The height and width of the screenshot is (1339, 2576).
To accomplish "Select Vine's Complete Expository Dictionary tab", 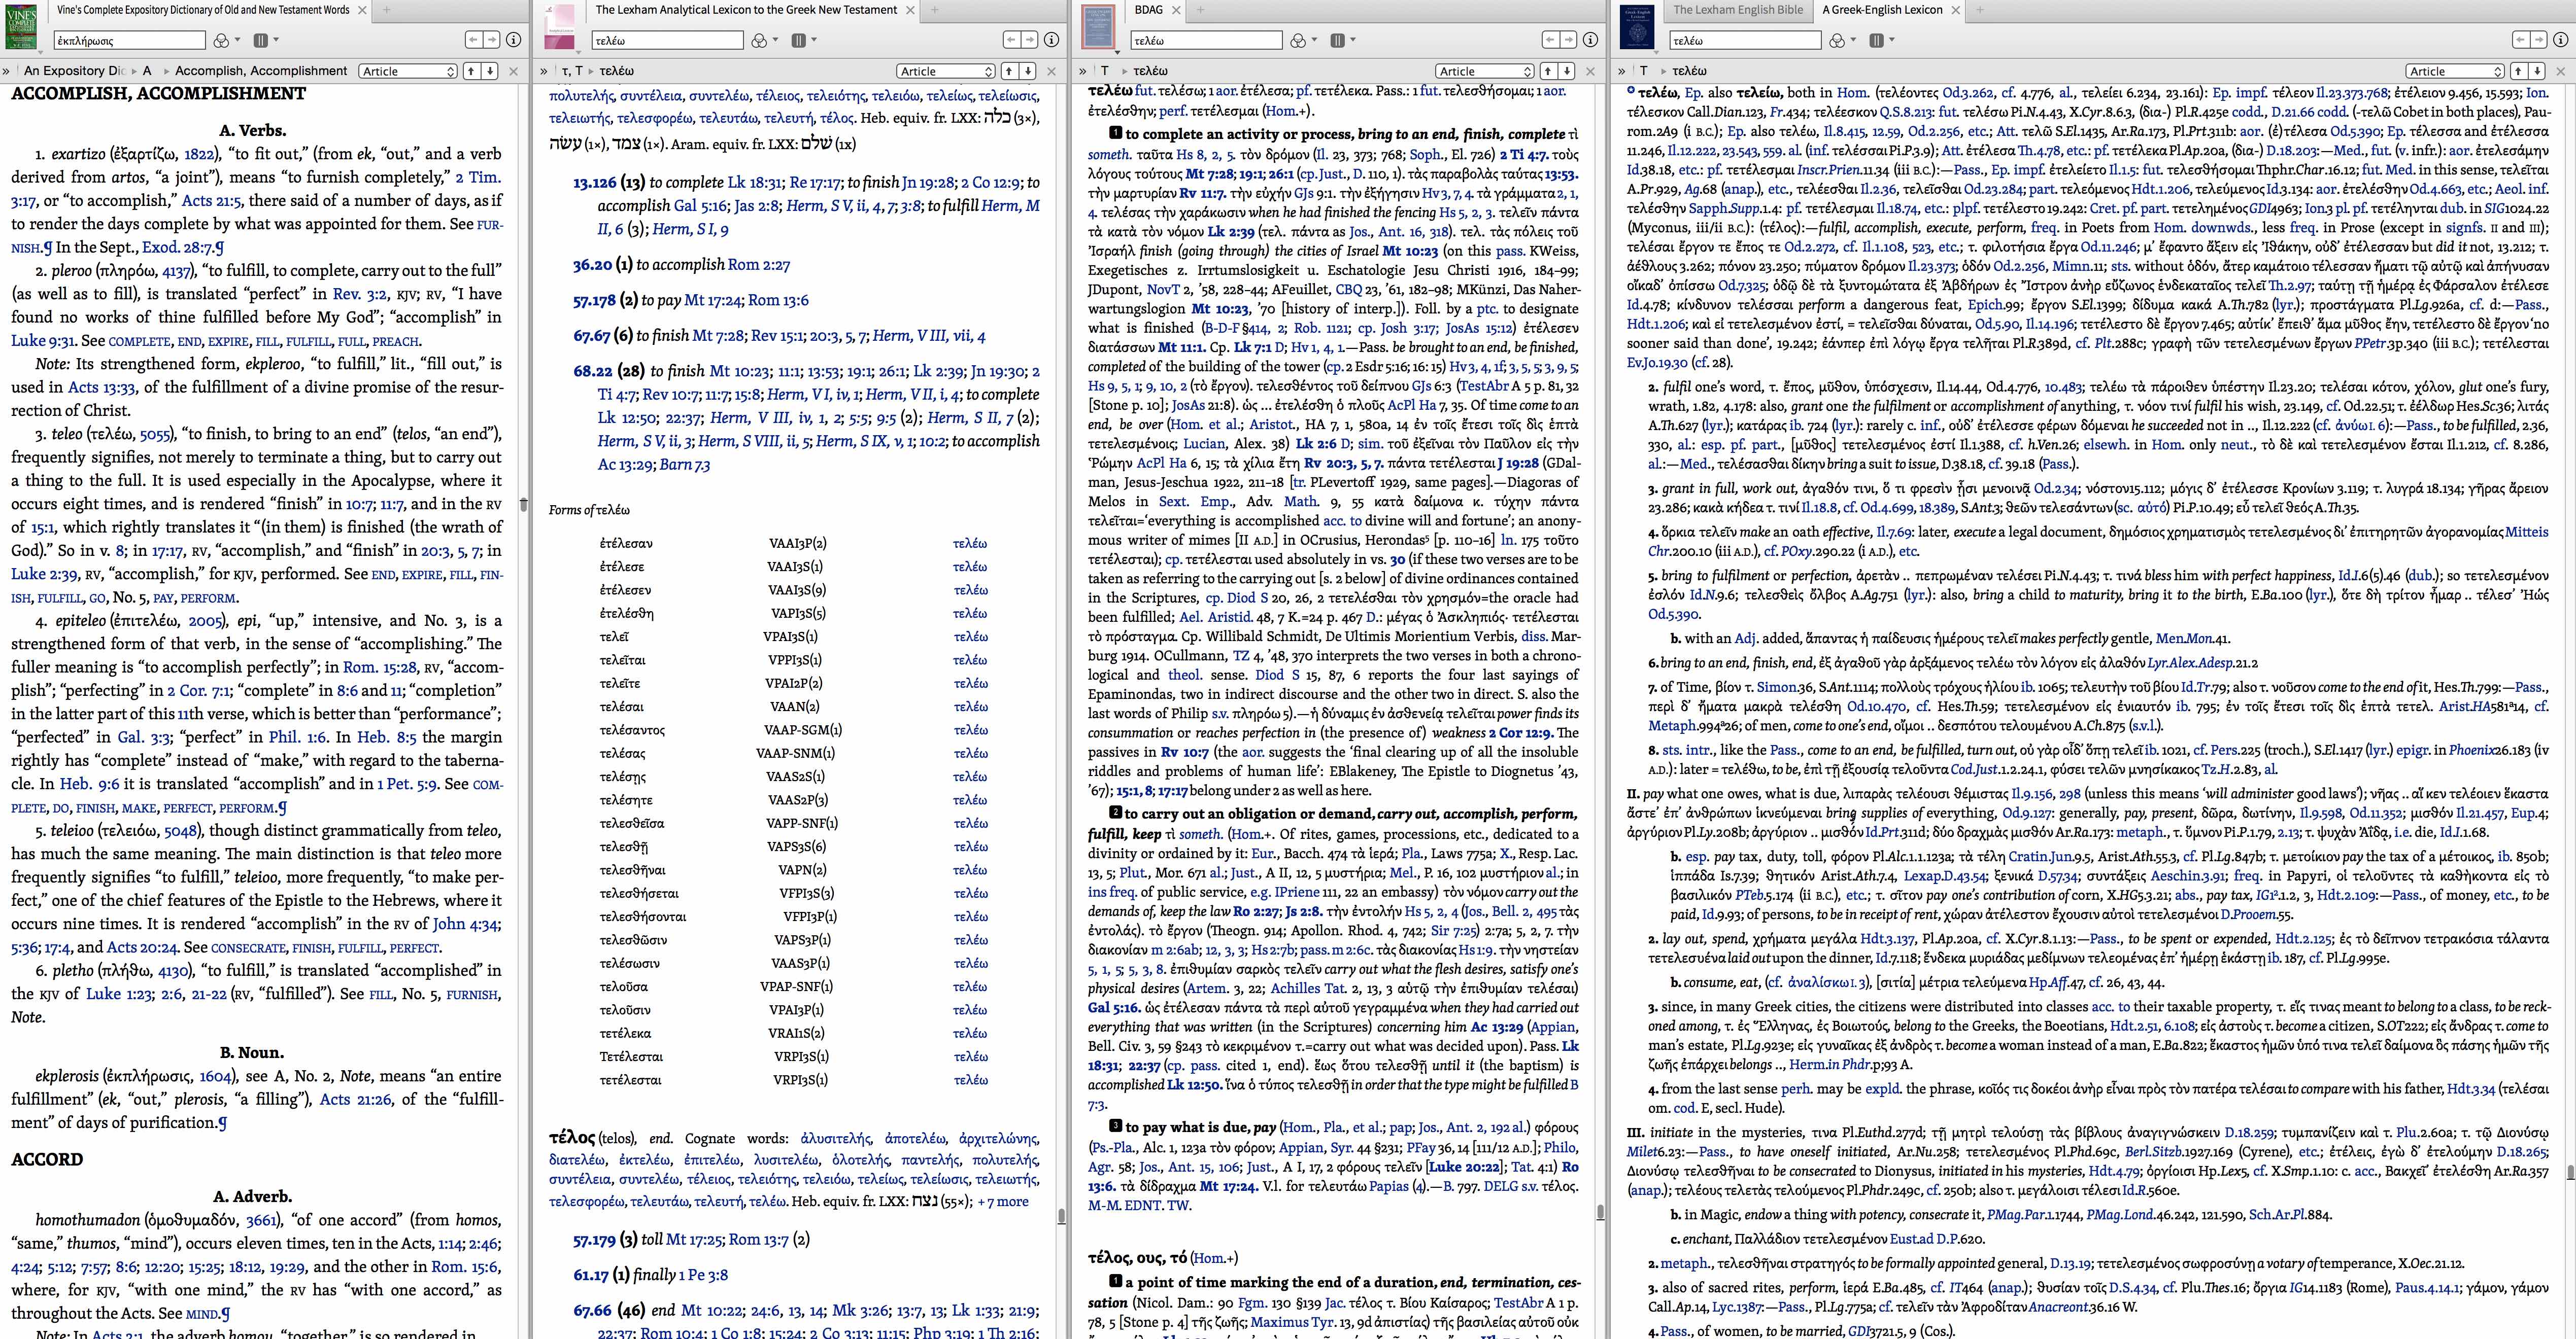I will pos(203,10).
